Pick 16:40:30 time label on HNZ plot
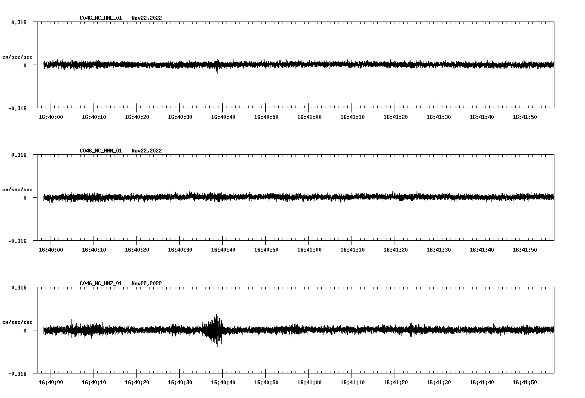The height and width of the screenshot is (398, 585). coord(180,382)
